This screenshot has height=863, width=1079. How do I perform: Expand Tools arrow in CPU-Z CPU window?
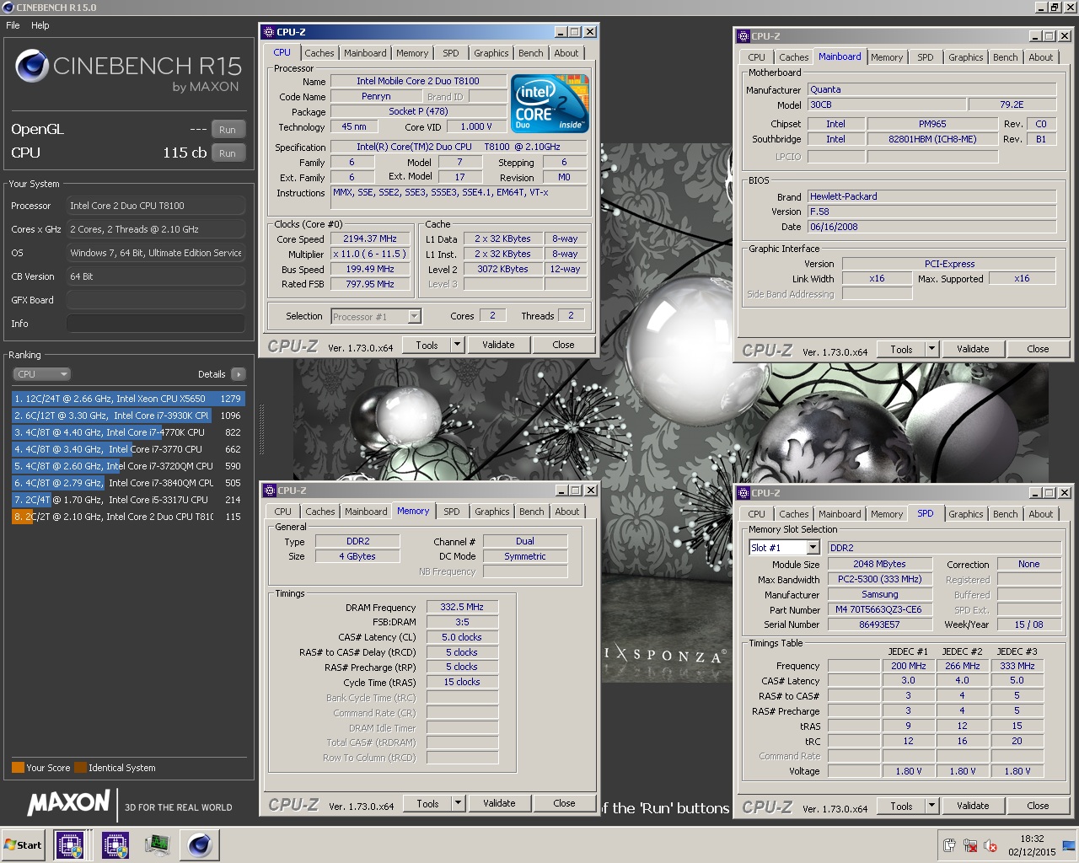(x=457, y=345)
